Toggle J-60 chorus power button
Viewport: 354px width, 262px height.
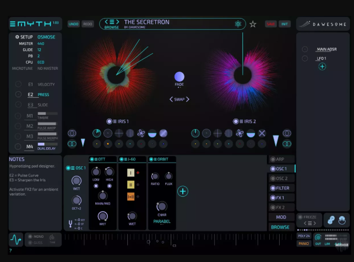(x=122, y=159)
